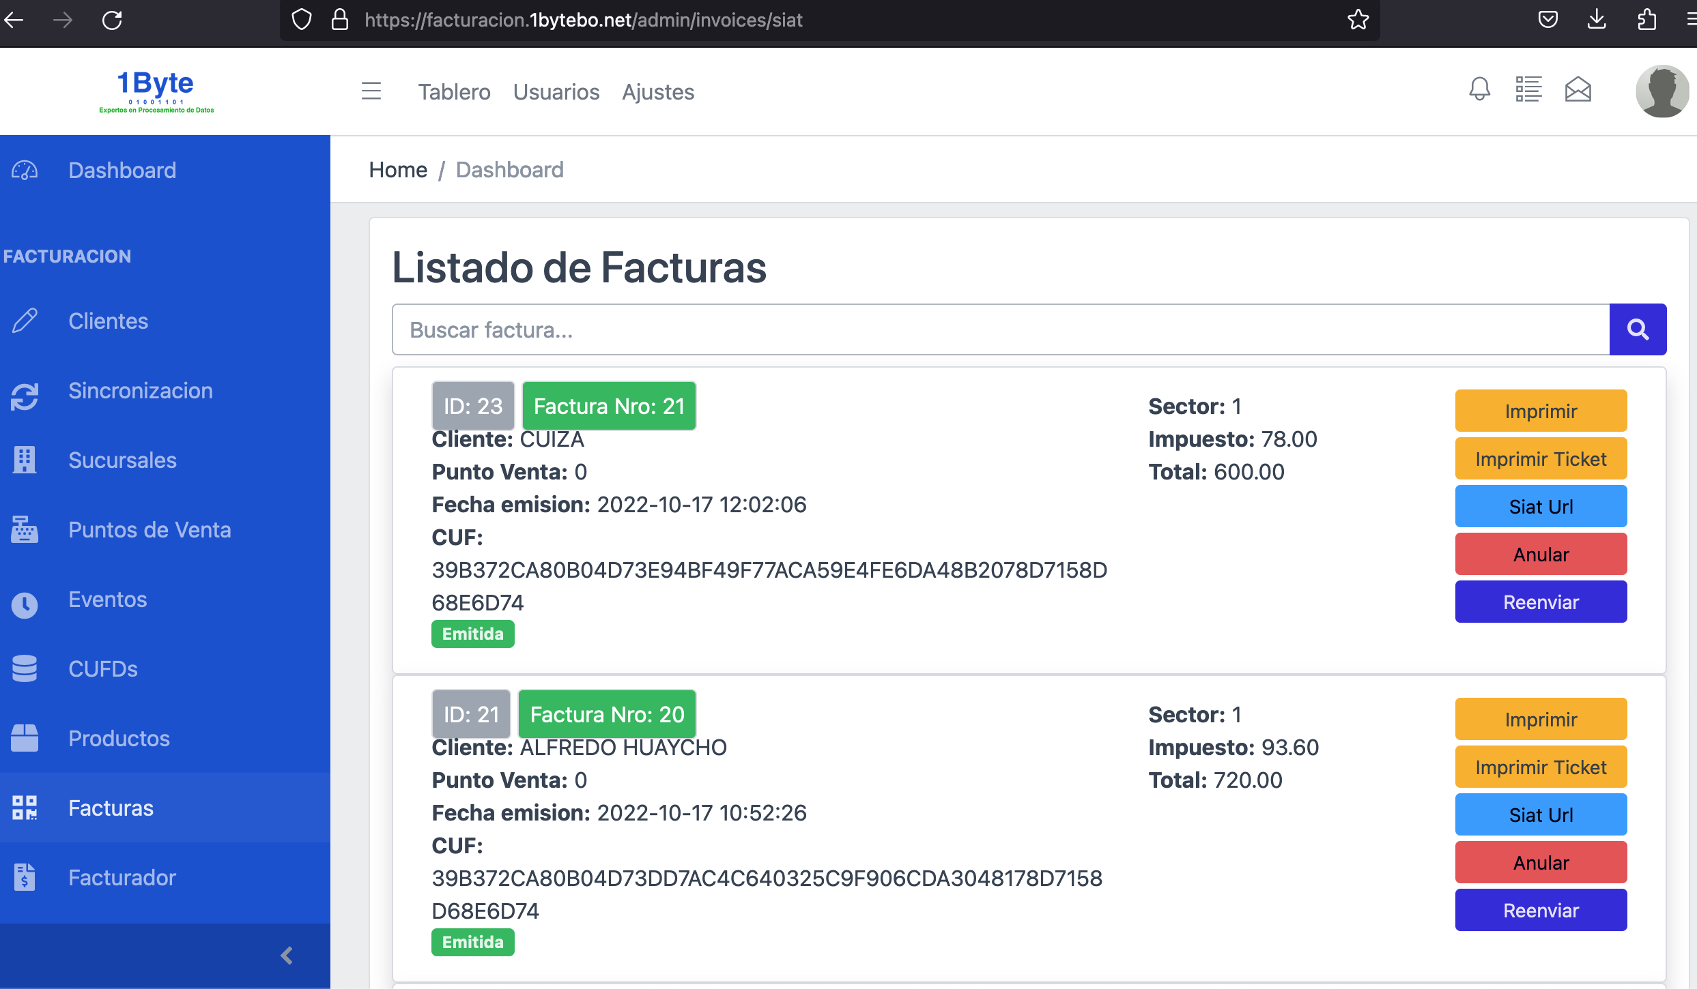
Task: Click the notification bell icon
Action: coord(1479,89)
